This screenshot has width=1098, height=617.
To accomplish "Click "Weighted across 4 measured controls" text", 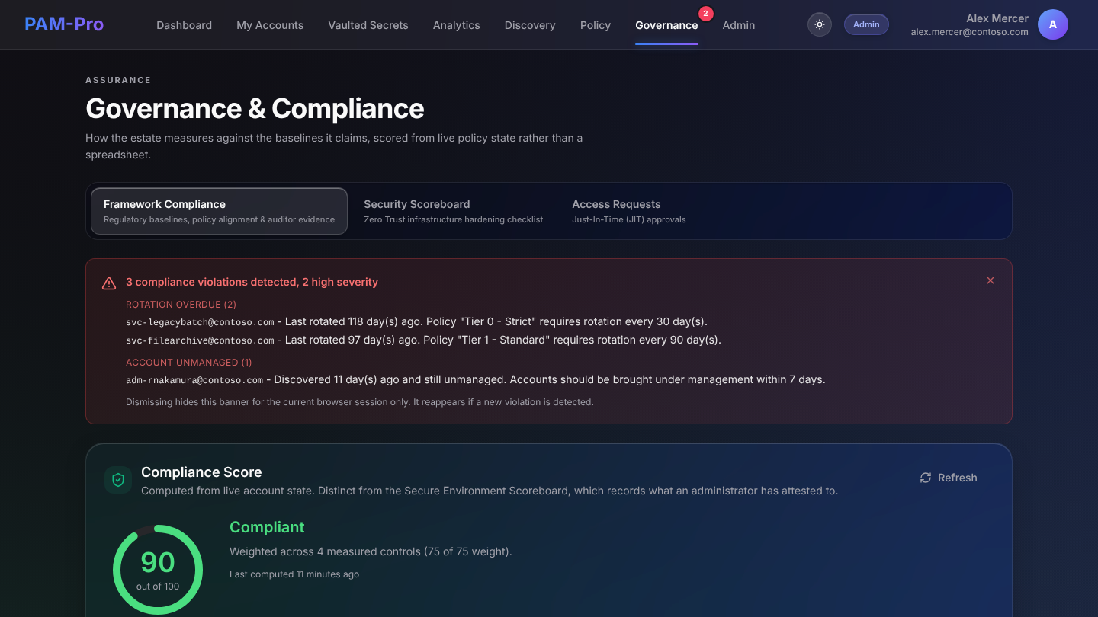I will (371, 551).
